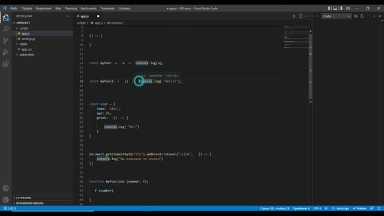This screenshot has height=216, width=384.
Task: Open the side panel's ellipsis menu
Action: 317,16
